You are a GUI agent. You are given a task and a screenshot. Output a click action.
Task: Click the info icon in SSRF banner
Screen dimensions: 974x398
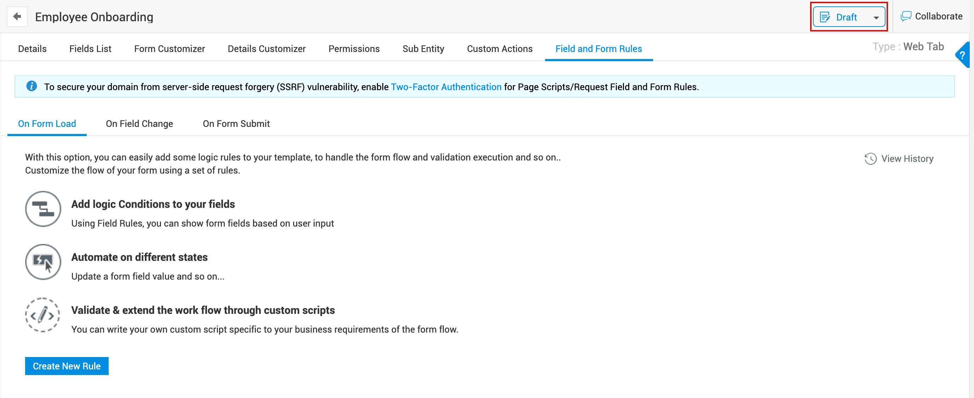[x=31, y=87]
